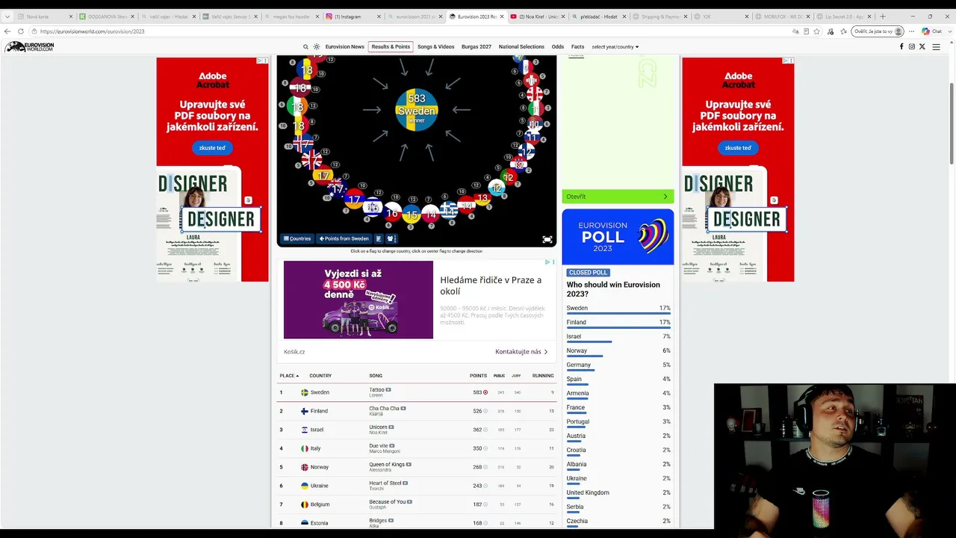Viewport: 956px width, 538px height.
Task: Play the Tattoo song video icon
Action: tap(388, 389)
